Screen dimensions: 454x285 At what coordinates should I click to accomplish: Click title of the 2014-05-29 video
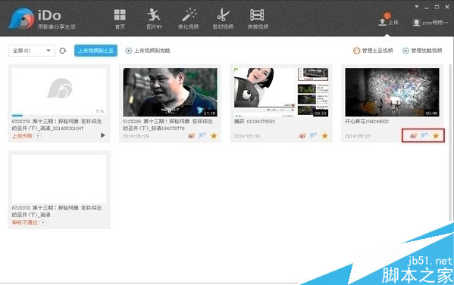point(168,125)
